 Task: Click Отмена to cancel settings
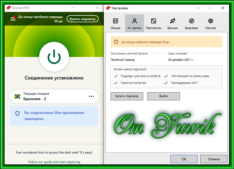[x=214, y=159]
